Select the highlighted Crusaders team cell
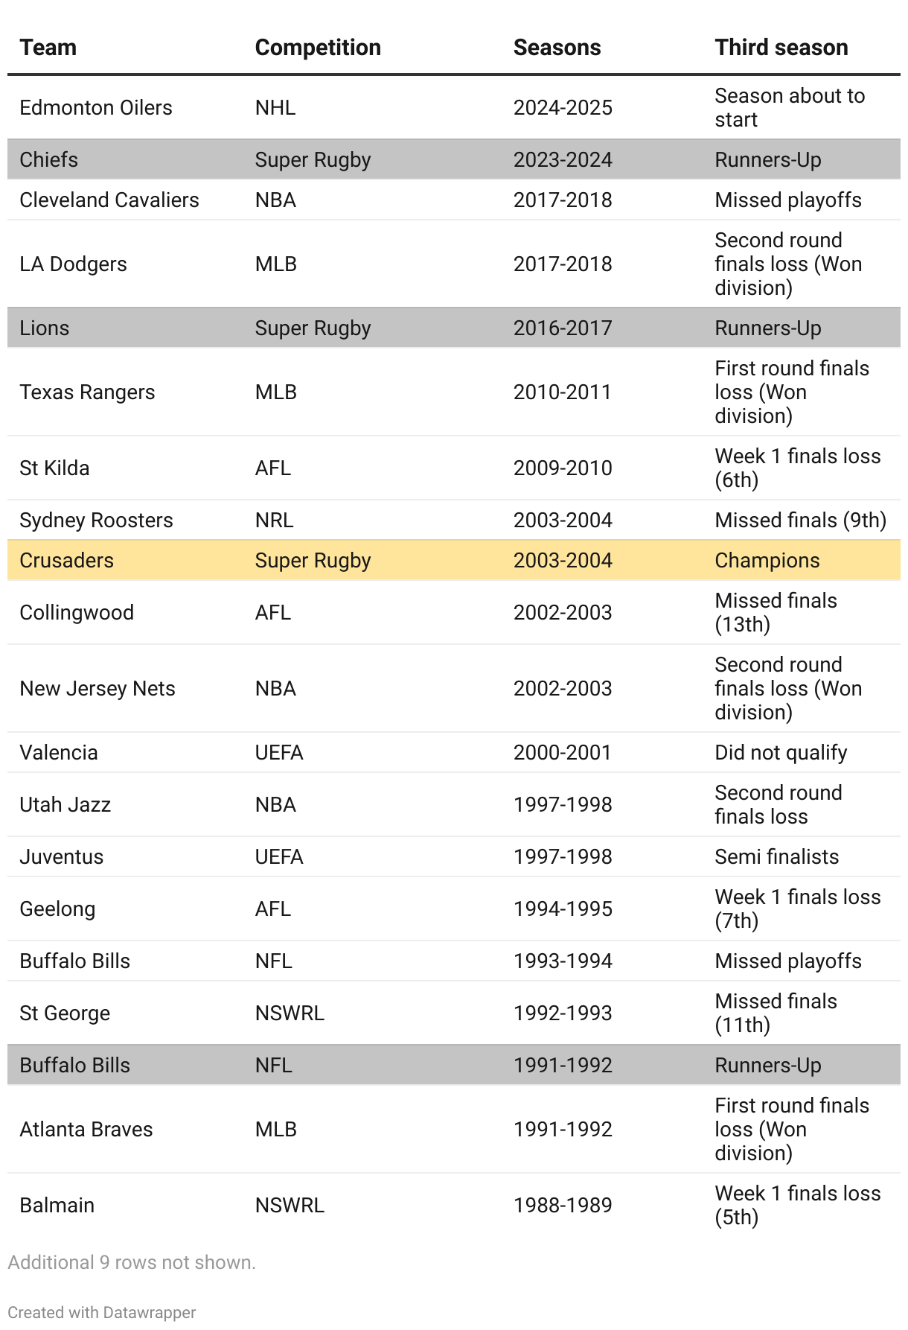 coord(67,561)
